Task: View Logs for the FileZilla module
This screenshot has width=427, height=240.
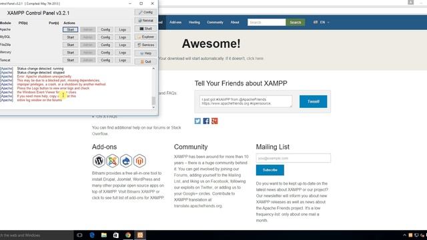Action: [x=123, y=45]
